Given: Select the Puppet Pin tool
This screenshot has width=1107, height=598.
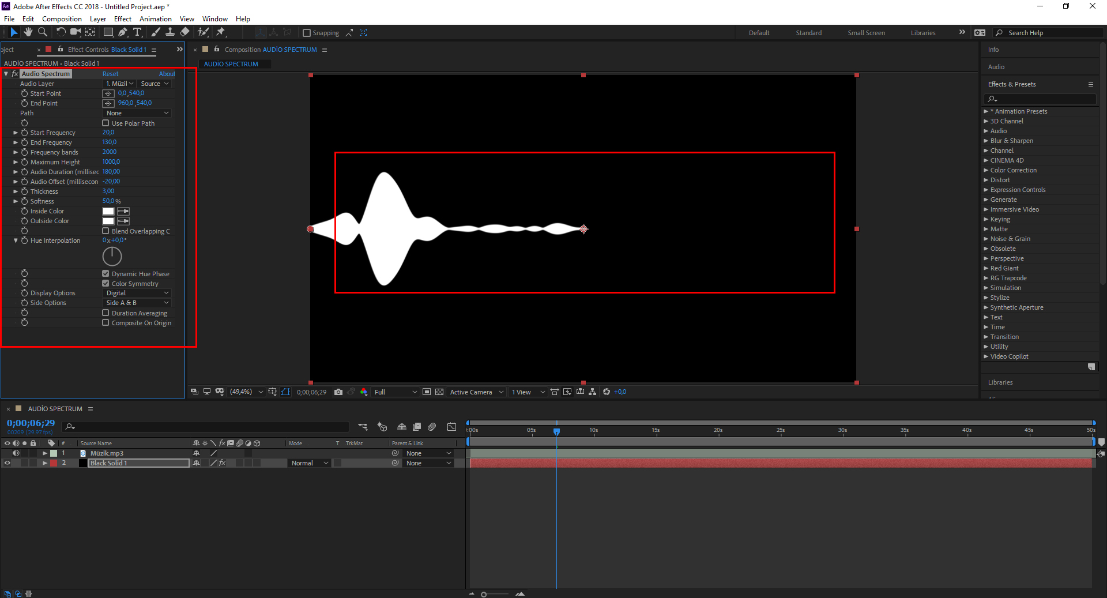Looking at the screenshot, I should click(x=221, y=32).
